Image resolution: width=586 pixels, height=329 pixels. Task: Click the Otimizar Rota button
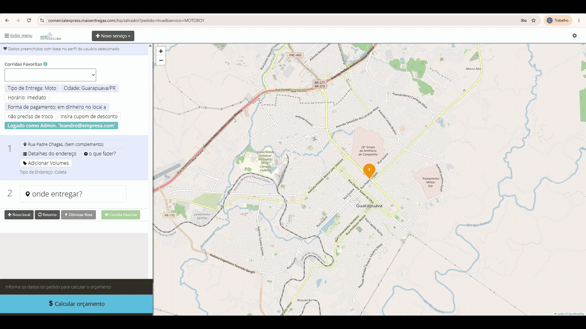[x=78, y=215]
